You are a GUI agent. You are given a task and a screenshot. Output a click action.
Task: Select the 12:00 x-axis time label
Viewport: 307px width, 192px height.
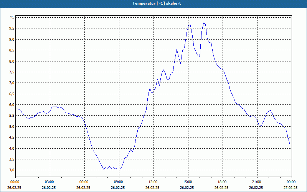(153, 182)
